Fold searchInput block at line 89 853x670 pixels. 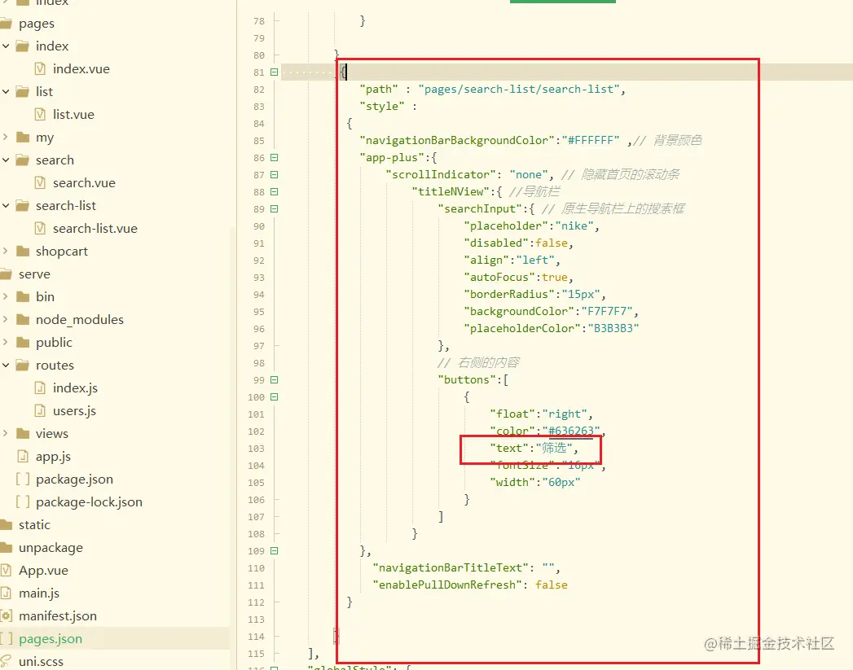click(275, 208)
